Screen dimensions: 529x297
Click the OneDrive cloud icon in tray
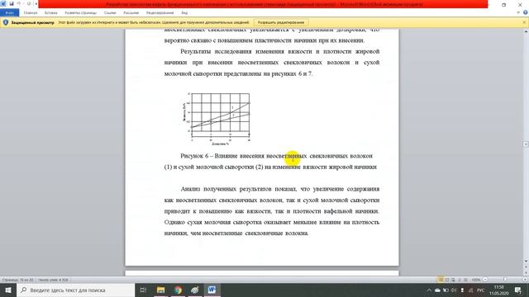(437, 290)
